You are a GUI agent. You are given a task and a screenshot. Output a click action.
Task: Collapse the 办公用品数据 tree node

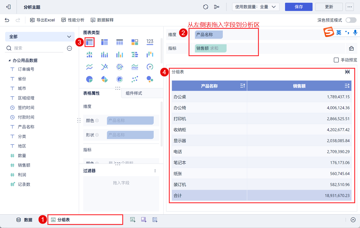tap(9, 61)
